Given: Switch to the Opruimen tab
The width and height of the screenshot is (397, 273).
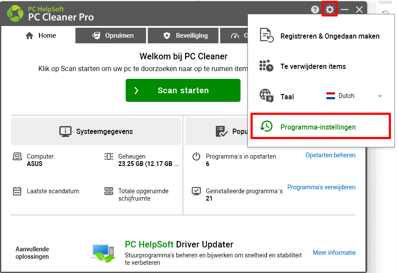Looking at the screenshot, I should [111, 36].
